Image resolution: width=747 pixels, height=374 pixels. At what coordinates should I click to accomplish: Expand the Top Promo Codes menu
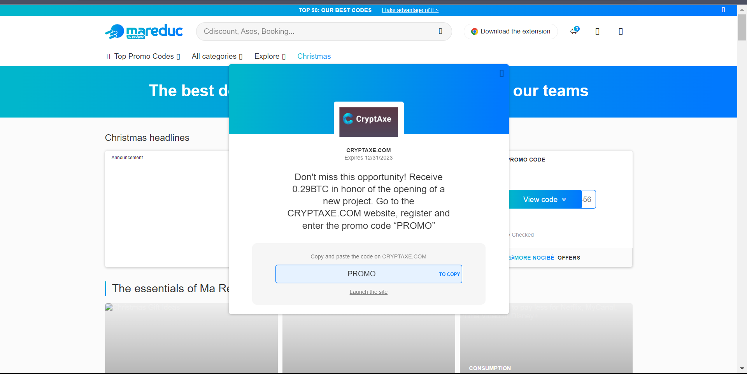tap(144, 56)
